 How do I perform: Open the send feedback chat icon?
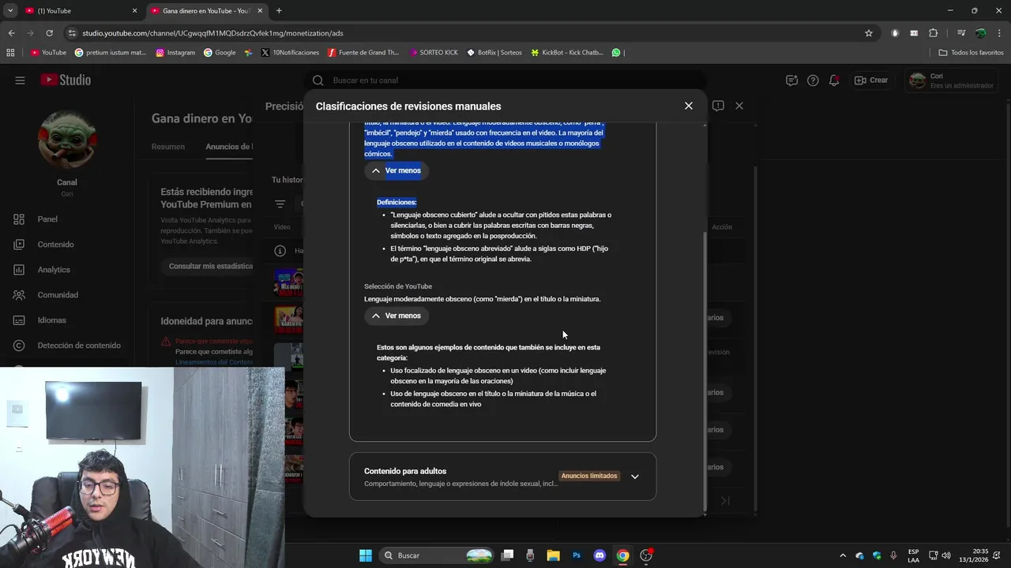(x=791, y=80)
